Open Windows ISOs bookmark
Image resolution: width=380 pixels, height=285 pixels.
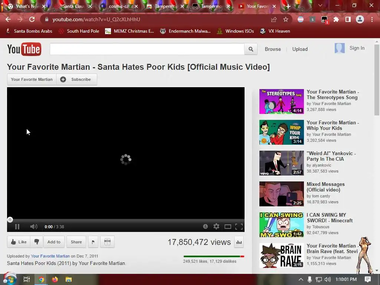tap(235, 31)
